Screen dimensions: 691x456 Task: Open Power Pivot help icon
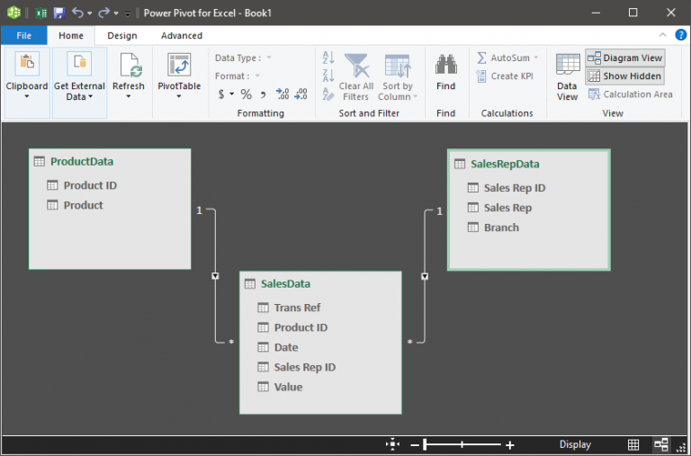tap(680, 35)
